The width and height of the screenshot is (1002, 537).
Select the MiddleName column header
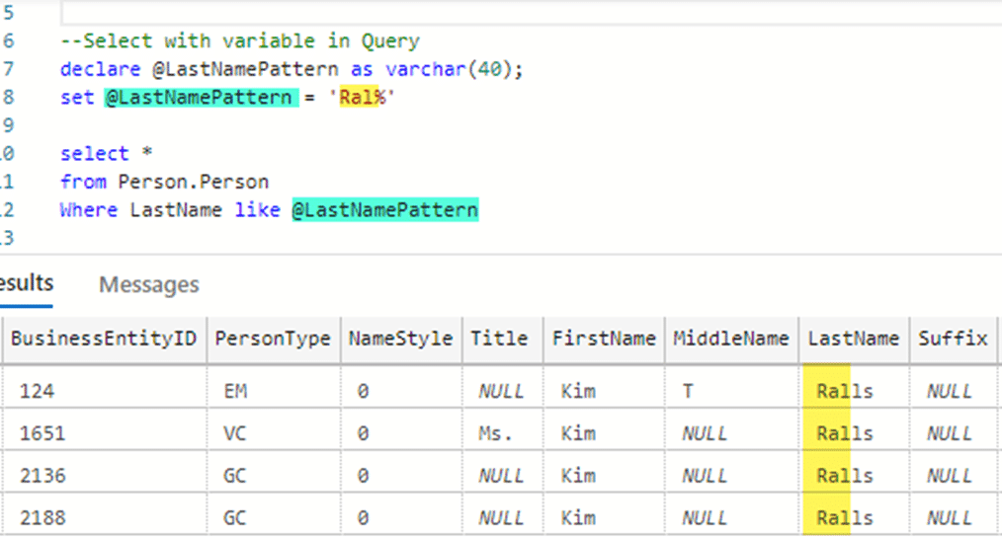click(731, 339)
